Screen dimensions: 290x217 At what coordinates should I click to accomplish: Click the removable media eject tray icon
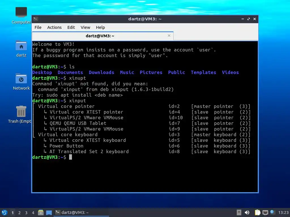(x=239, y=212)
